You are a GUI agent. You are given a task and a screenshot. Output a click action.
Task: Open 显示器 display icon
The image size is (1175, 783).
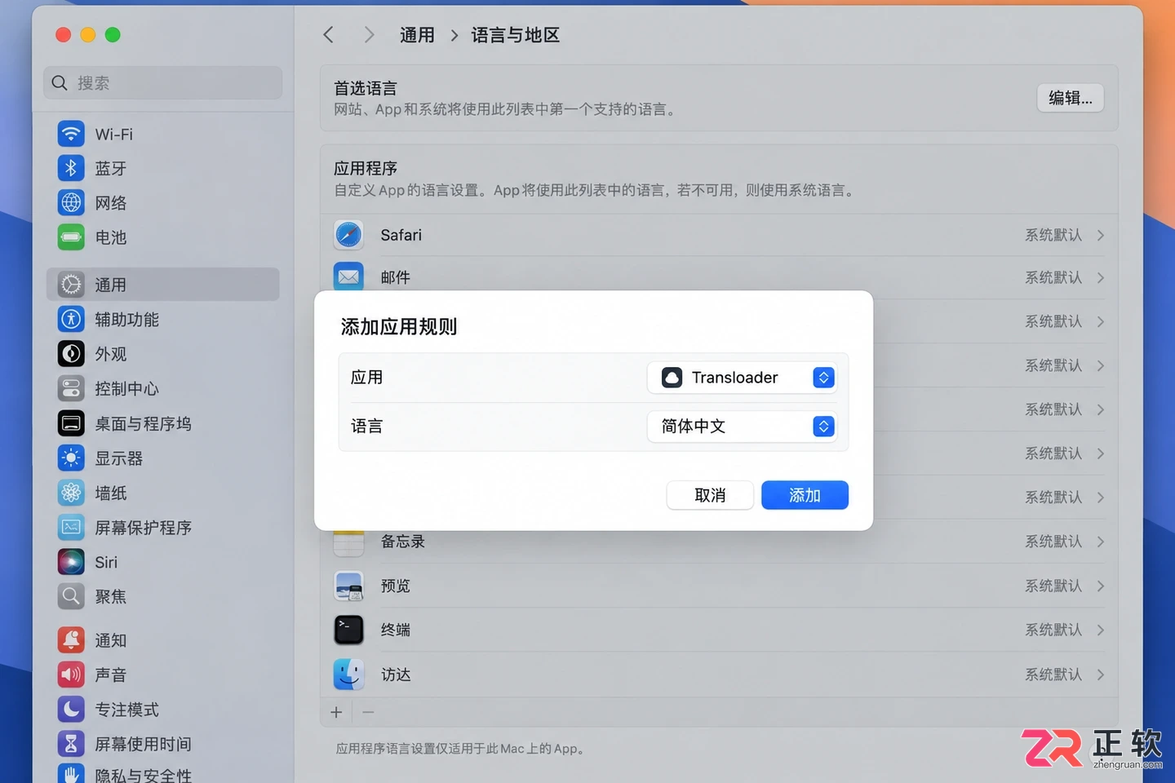[x=71, y=458]
